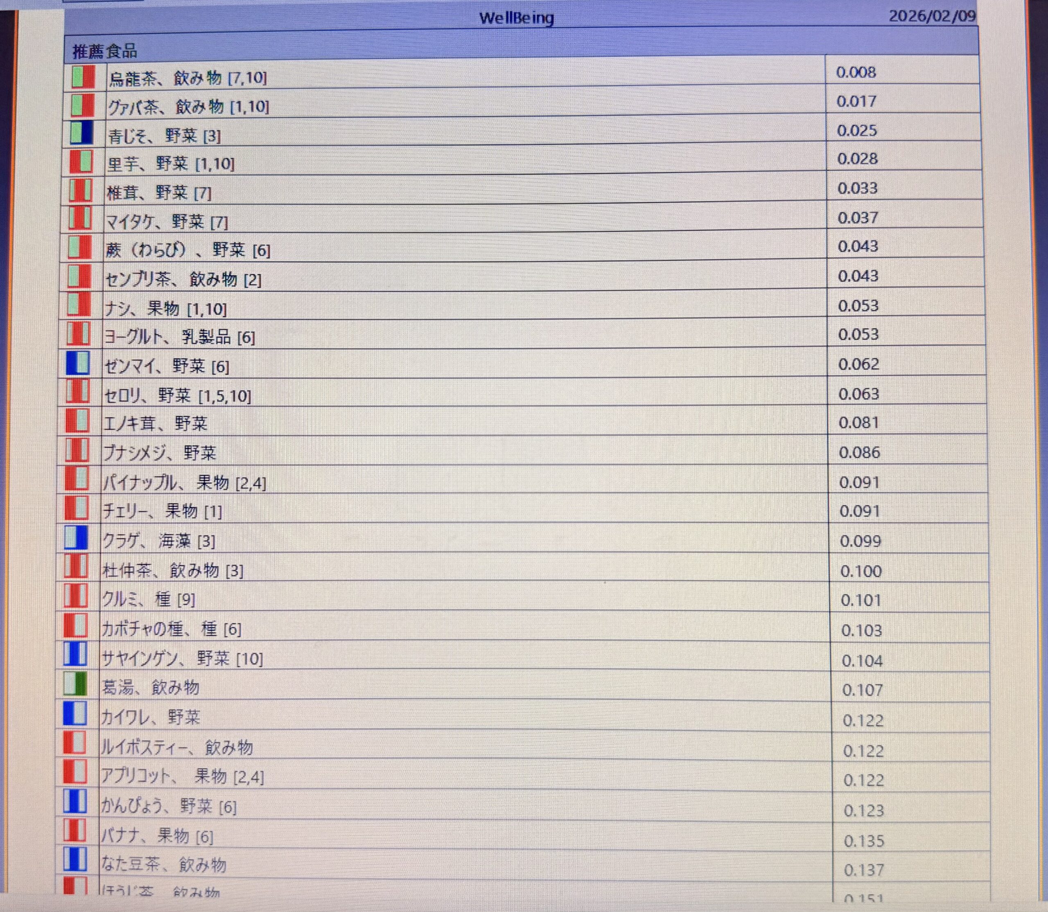Screen dimensions: 1048x912
Task: Click the green-blue icon beside 青じそ
Action: click(81, 133)
